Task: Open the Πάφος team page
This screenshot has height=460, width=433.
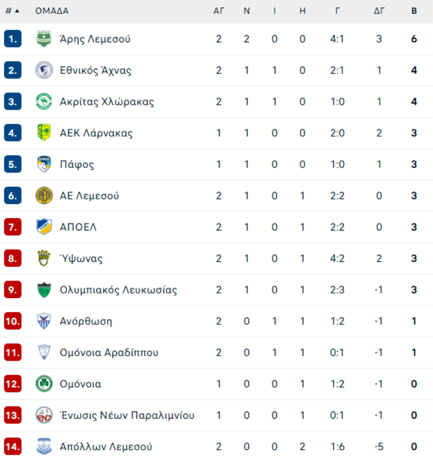Action: (x=77, y=165)
